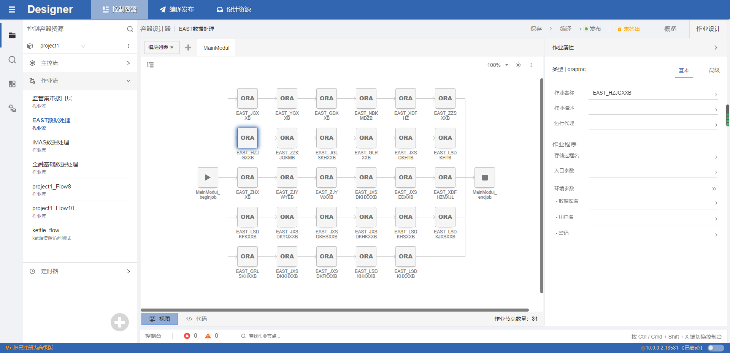Image resolution: width=730 pixels, height=353 pixels.
Task: Open project1 more options menu
Action: [129, 46]
